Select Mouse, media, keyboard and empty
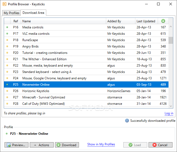The image size is (177, 152). pyautogui.click(x=48, y=66)
